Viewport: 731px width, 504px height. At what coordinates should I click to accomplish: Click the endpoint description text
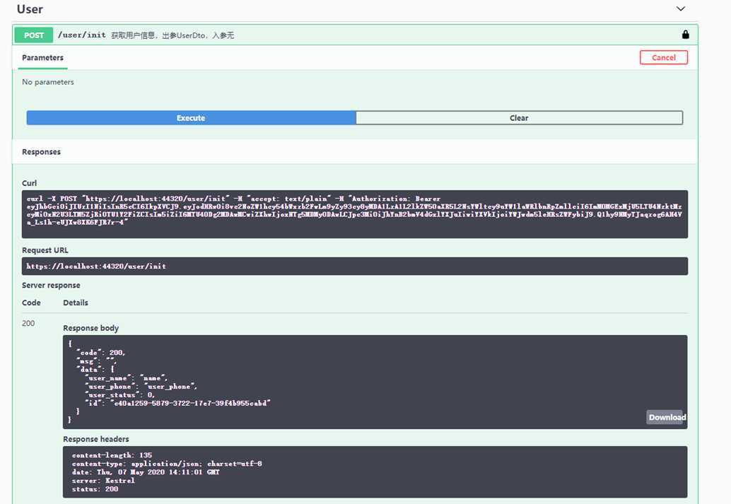172,35
